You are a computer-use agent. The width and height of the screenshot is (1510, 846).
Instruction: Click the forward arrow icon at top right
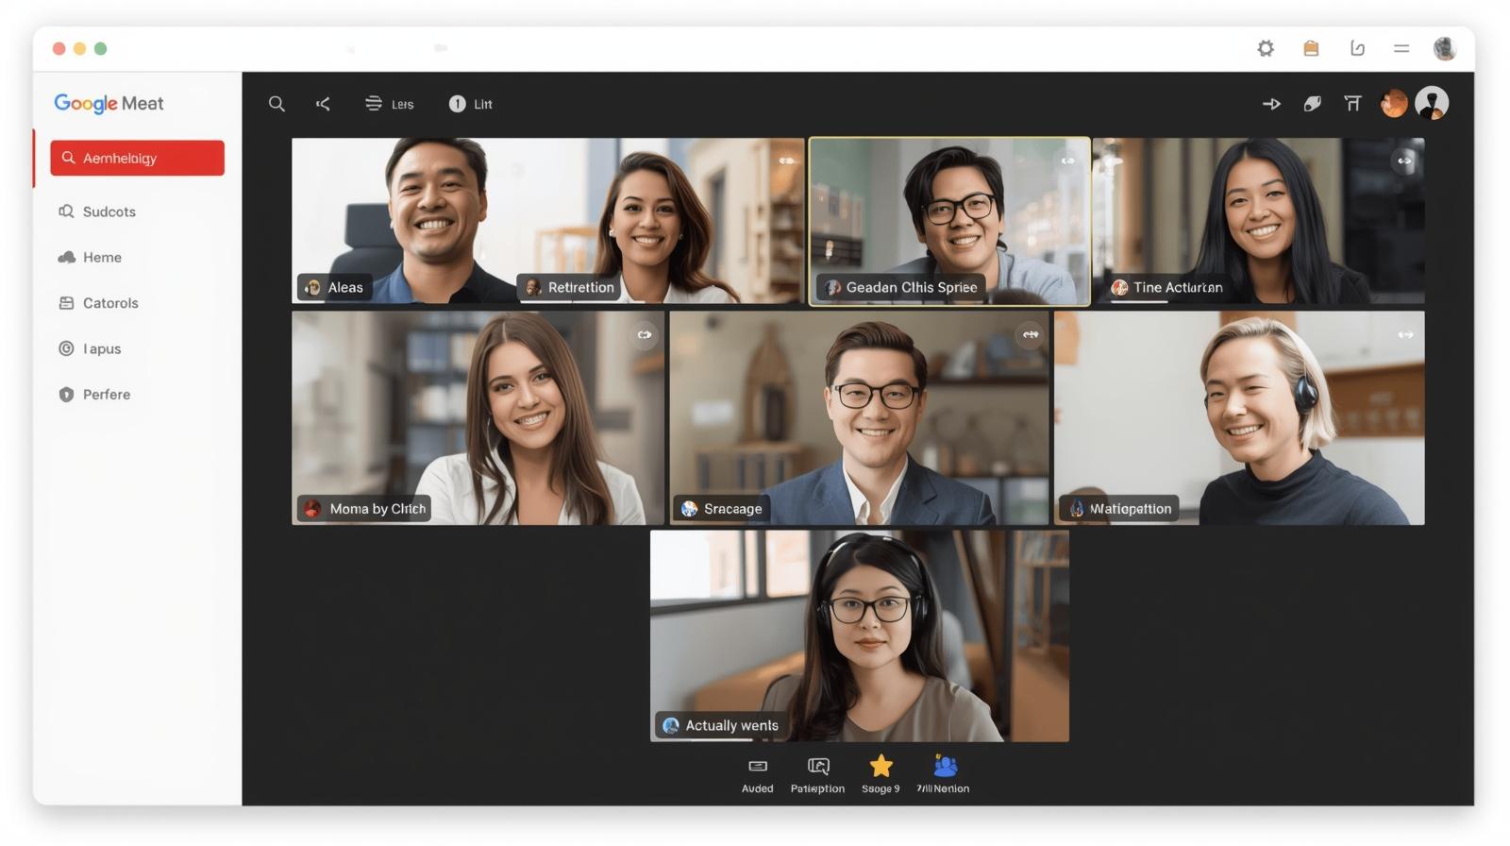pyautogui.click(x=1271, y=104)
